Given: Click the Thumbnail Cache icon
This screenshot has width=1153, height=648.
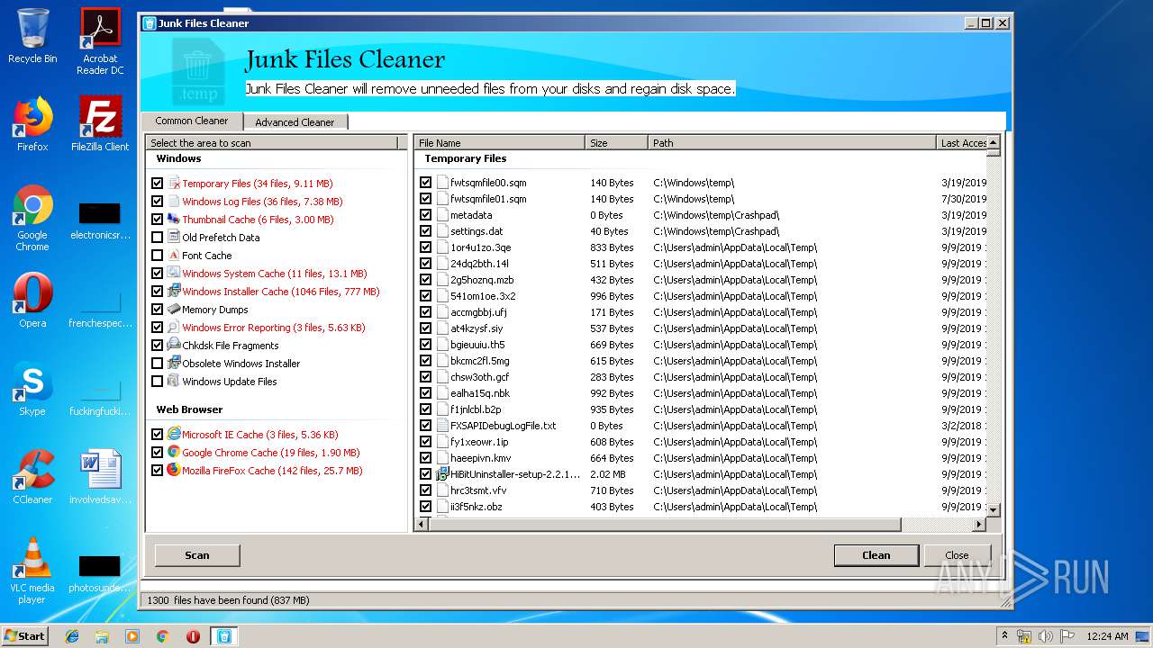Looking at the screenshot, I should (174, 220).
